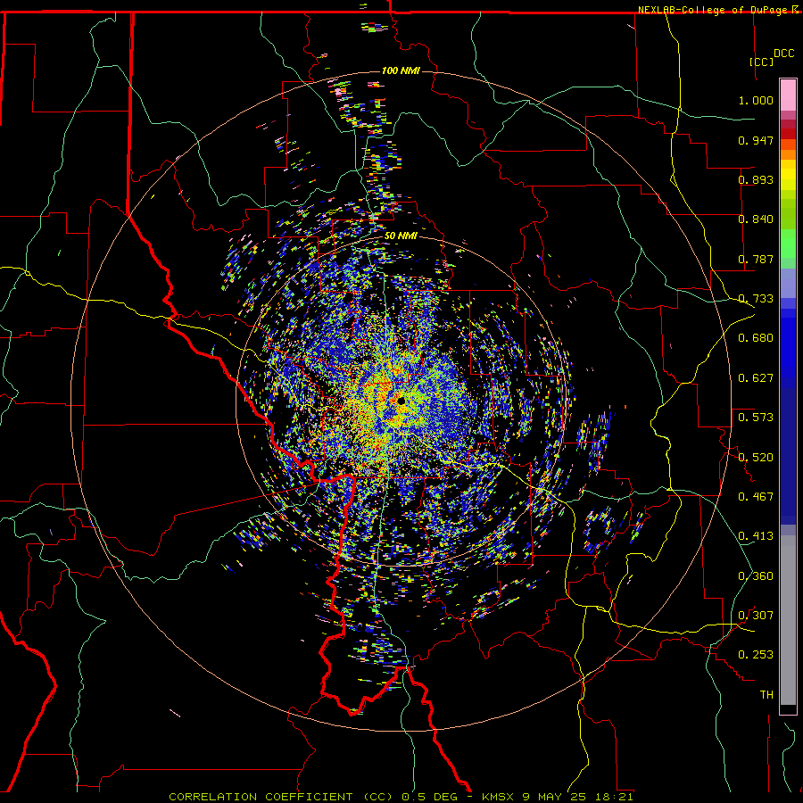Select the 0.253 scale value
Viewport: 803px width, 803px height.
[756, 655]
